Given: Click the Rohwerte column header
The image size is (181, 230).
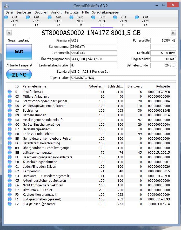Looking at the screenshot, I should coord(157,86).
